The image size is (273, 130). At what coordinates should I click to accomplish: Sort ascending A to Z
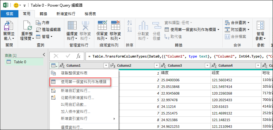(130, 22)
